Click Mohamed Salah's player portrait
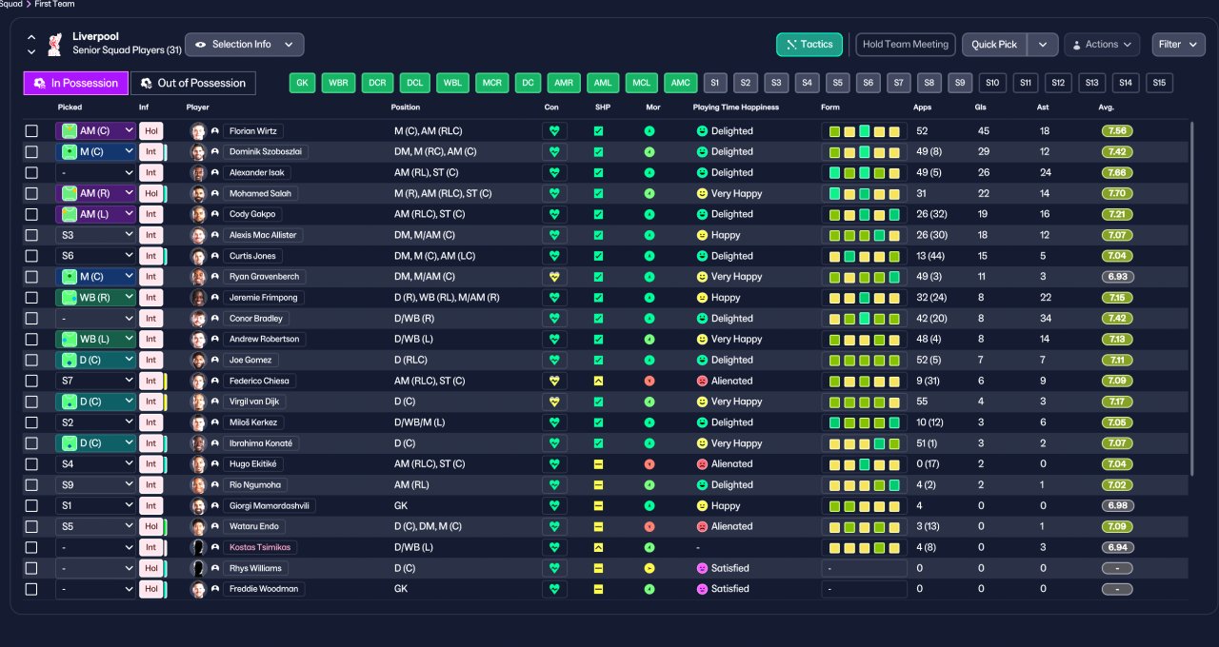The image size is (1219, 647). [x=198, y=193]
